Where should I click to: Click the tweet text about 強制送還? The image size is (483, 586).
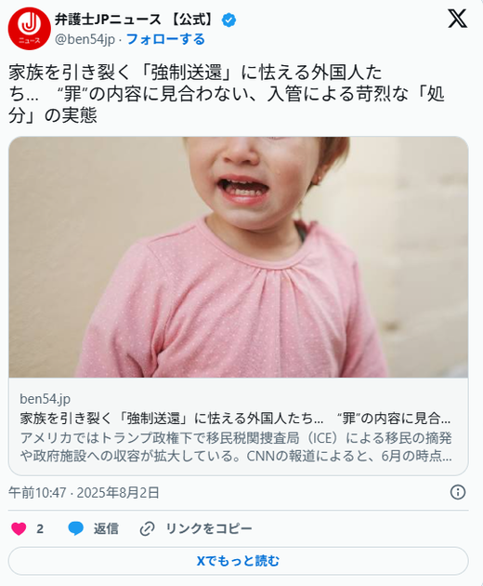click(x=227, y=94)
